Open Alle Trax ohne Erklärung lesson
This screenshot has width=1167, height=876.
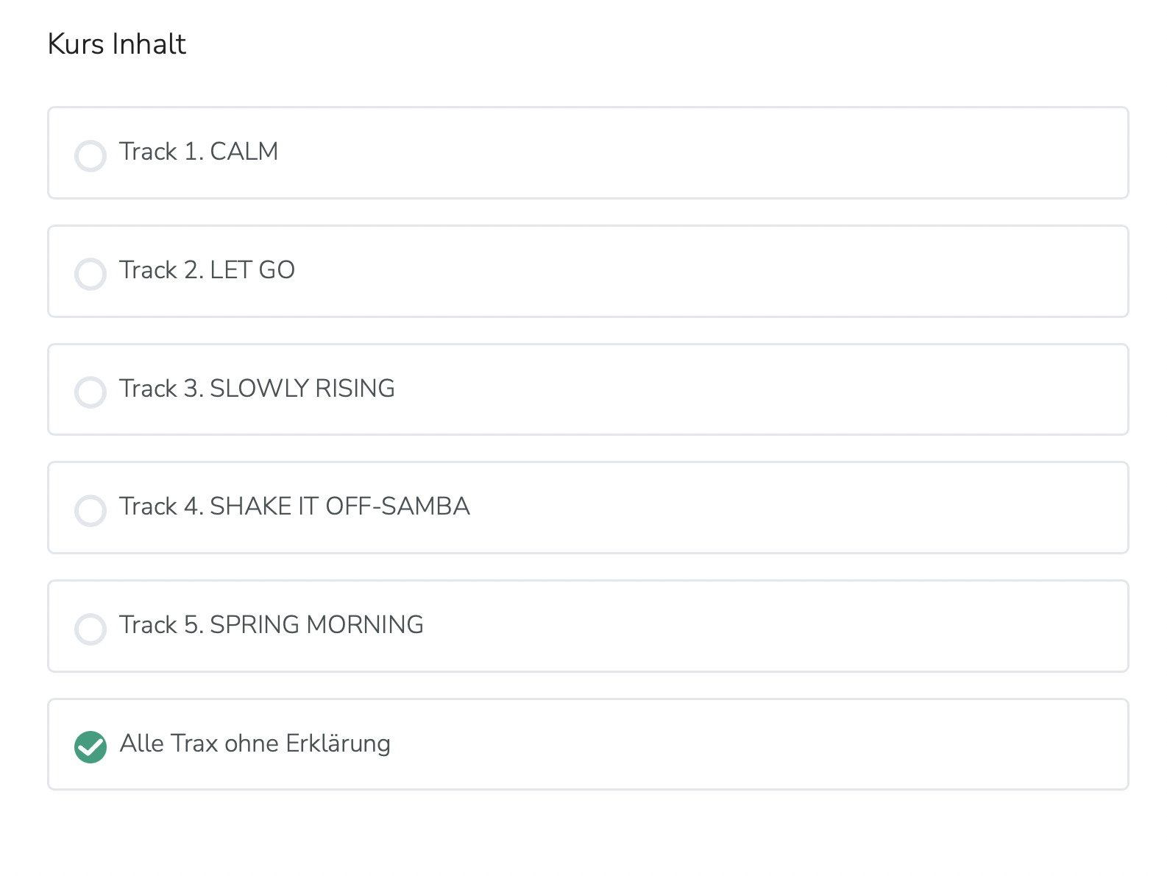[x=255, y=743]
